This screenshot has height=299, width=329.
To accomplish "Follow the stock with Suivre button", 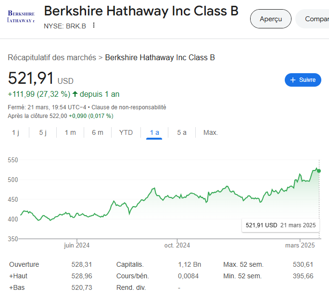I will click(x=303, y=80).
